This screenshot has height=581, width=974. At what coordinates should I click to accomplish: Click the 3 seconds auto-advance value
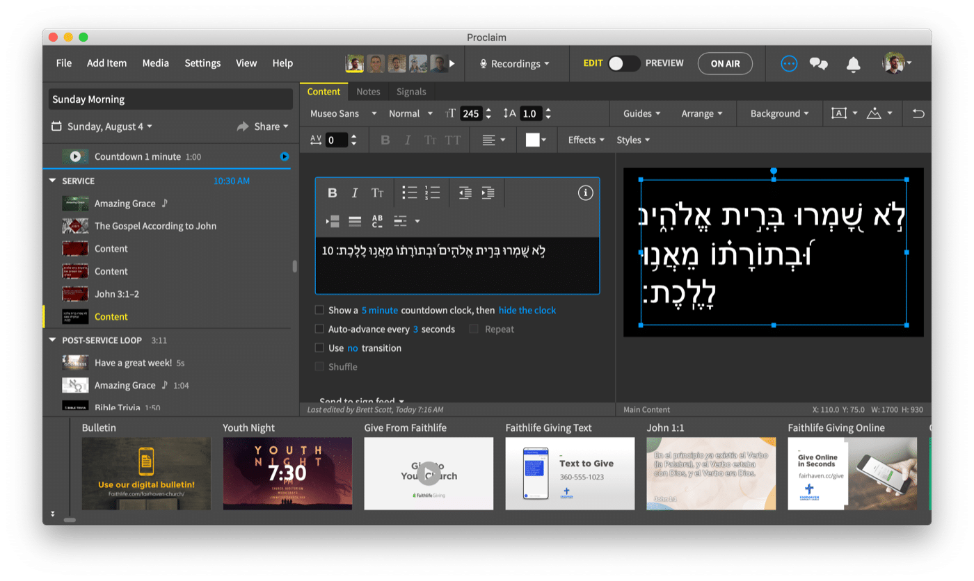click(x=415, y=329)
